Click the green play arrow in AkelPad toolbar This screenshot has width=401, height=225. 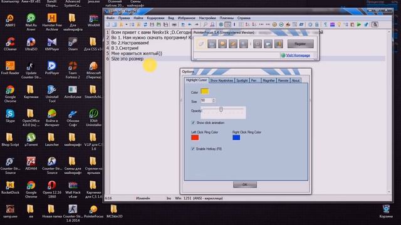(x=359, y=24)
